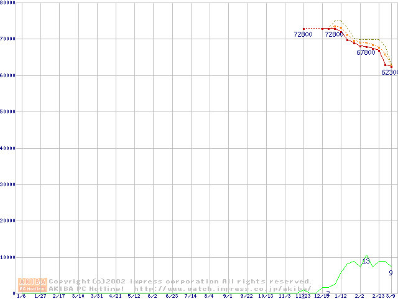Viewport: 398px width, 299px height.
Task: Click the 30000 y-axis value
Action: 8,184
